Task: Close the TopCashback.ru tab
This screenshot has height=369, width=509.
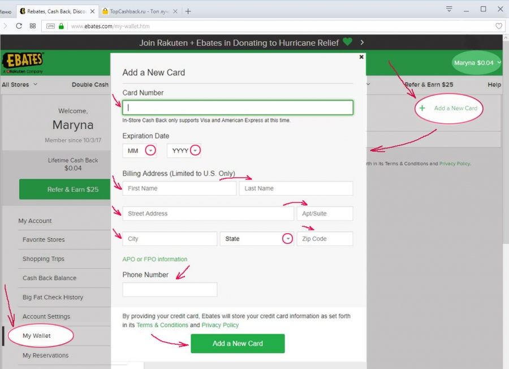Action: click(x=175, y=11)
